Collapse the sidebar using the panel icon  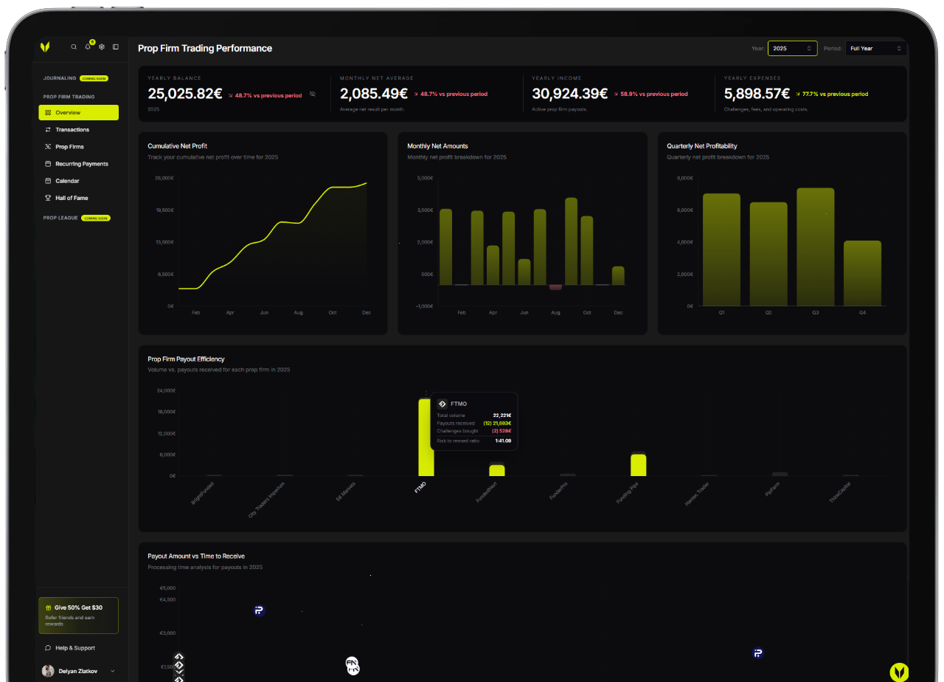click(x=116, y=46)
